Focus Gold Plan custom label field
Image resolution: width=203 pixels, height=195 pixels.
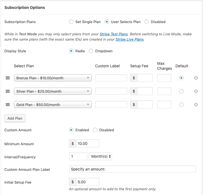[x=111, y=105]
